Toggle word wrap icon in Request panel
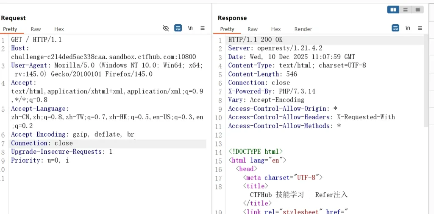Image resolution: width=434 pixels, height=214 pixels. coord(178,28)
